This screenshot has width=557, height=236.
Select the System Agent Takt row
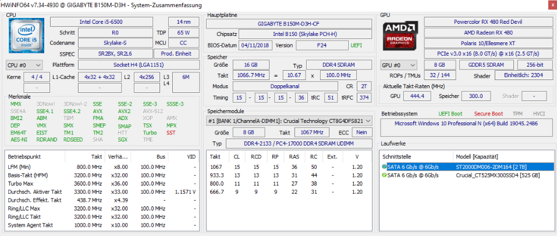point(102,225)
